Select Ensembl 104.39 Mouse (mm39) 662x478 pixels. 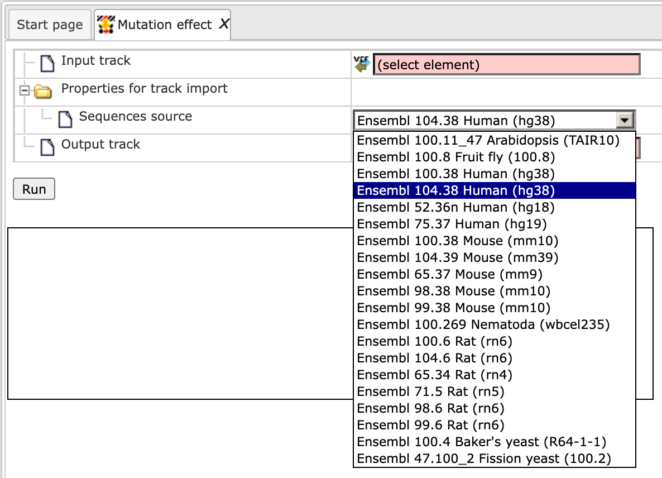click(494, 257)
